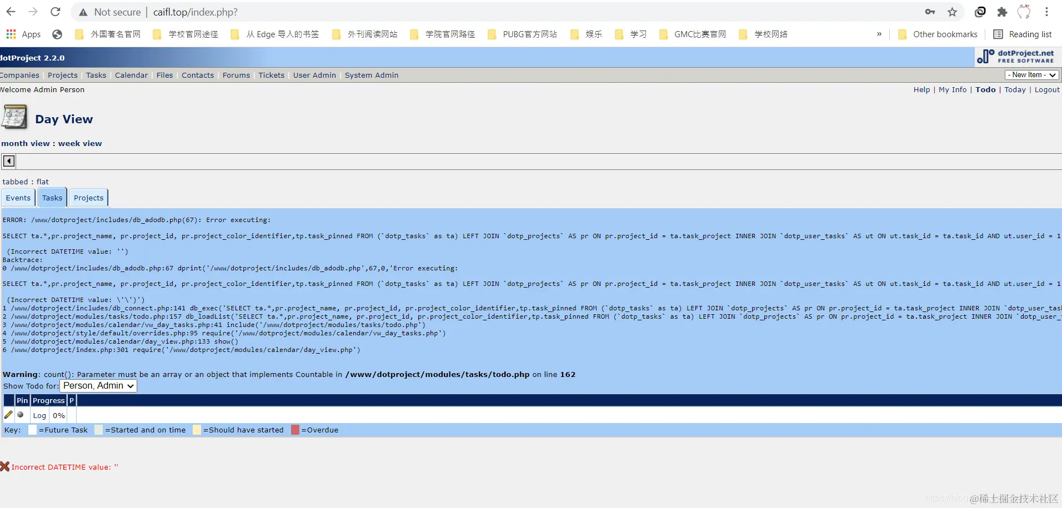
Task: Open the System Admin menu
Action: point(372,76)
